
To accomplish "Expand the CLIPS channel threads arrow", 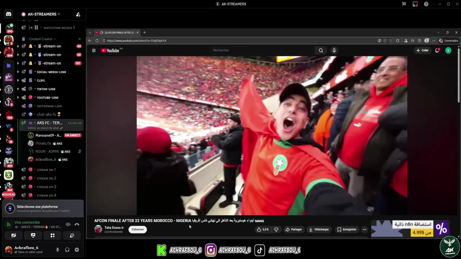I will (18, 81).
